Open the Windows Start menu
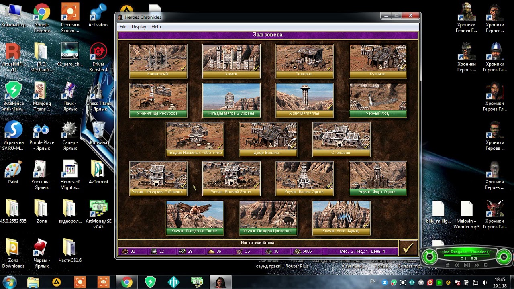This screenshot has height=289, width=514. coord(10,282)
